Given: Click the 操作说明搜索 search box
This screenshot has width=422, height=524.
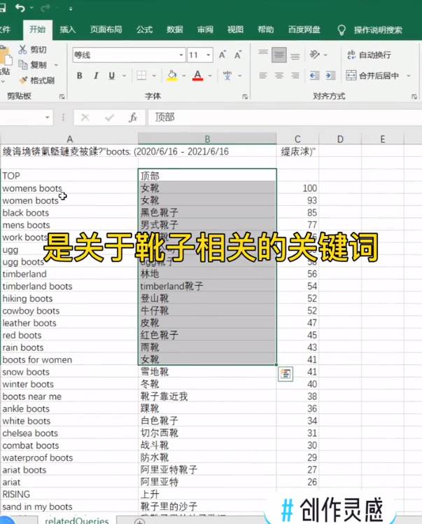Looking at the screenshot, I should (377, 30).
